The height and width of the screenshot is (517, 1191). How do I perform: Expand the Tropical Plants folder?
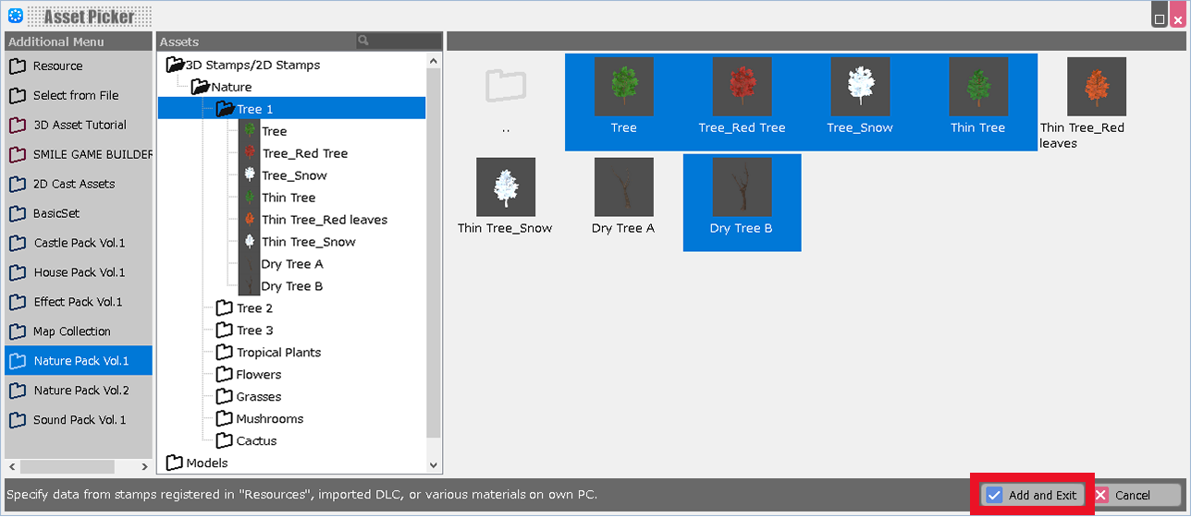[277, 353]
